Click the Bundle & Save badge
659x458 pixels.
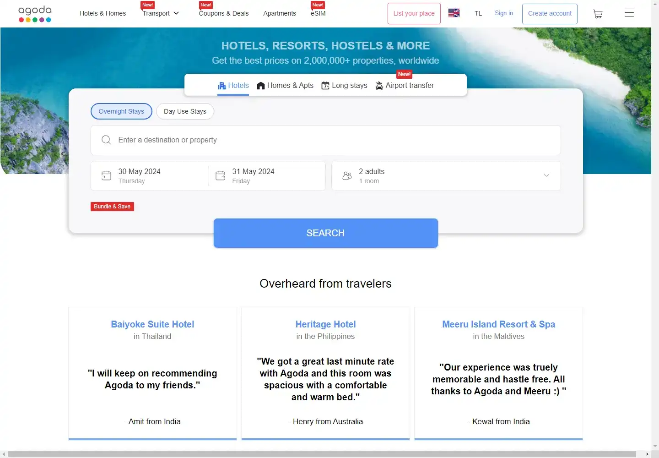(112, 207)
